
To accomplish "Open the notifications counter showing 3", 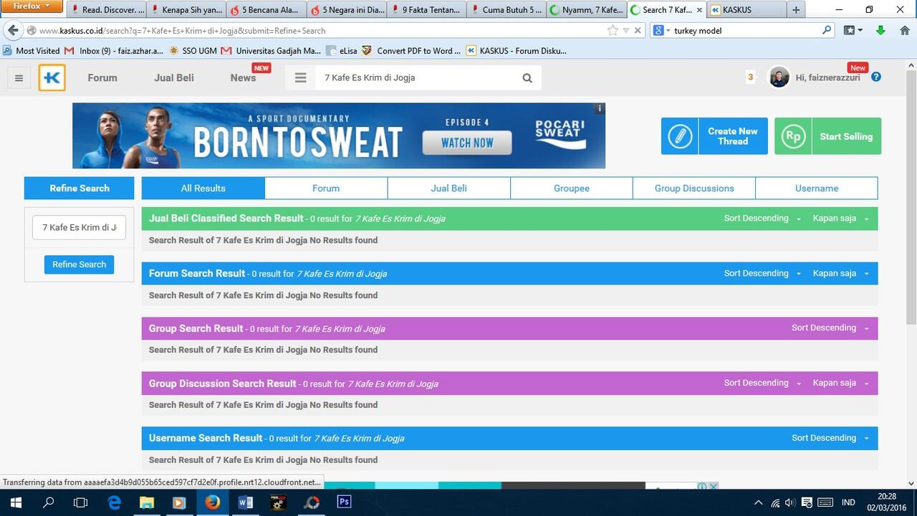I will [x=750, y=77].
